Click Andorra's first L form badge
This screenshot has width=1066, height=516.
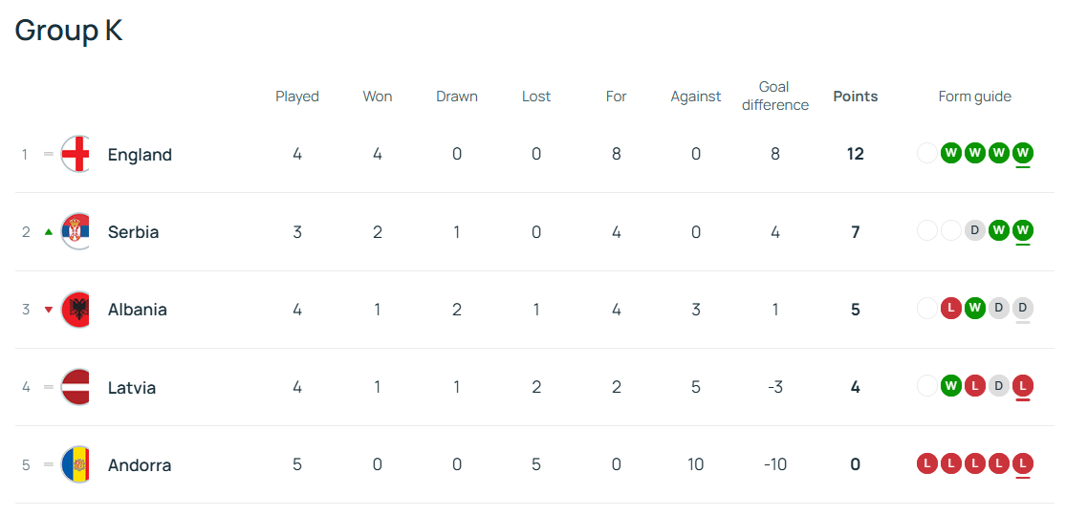927,464
